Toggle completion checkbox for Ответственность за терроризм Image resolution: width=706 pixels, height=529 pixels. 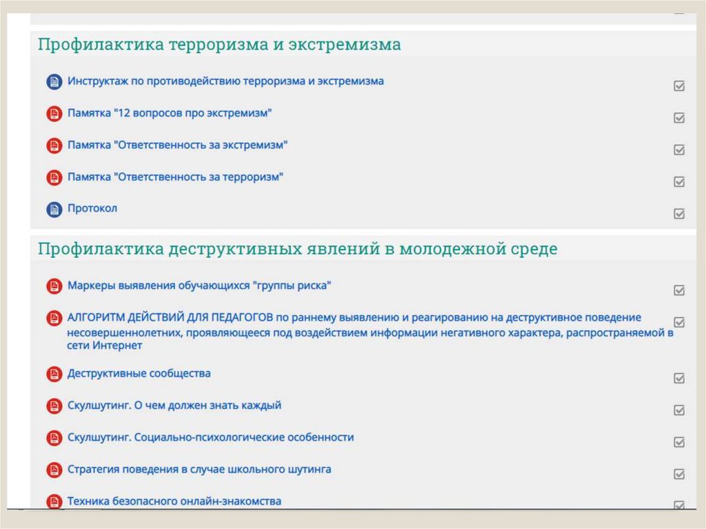pyautogui.click(x=679, y=181)
